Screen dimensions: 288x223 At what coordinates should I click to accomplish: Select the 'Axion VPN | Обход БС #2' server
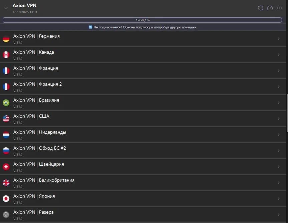pos(143,151)
